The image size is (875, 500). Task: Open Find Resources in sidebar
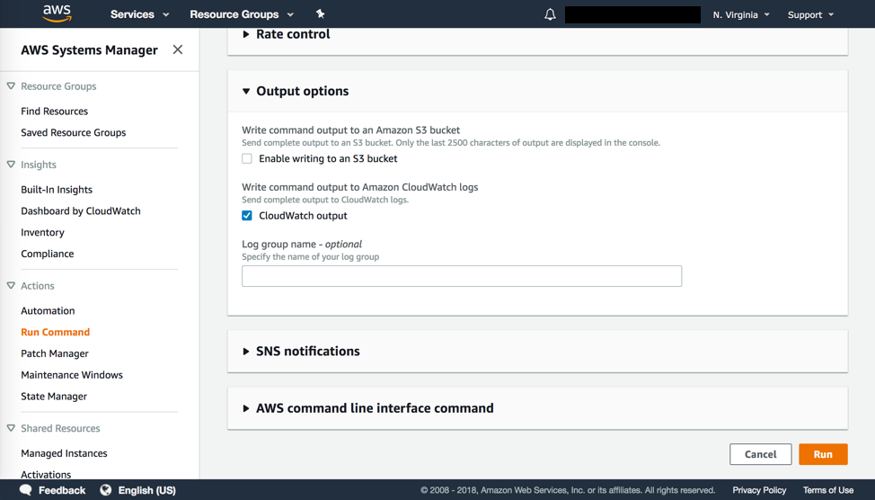coord(54,112)
